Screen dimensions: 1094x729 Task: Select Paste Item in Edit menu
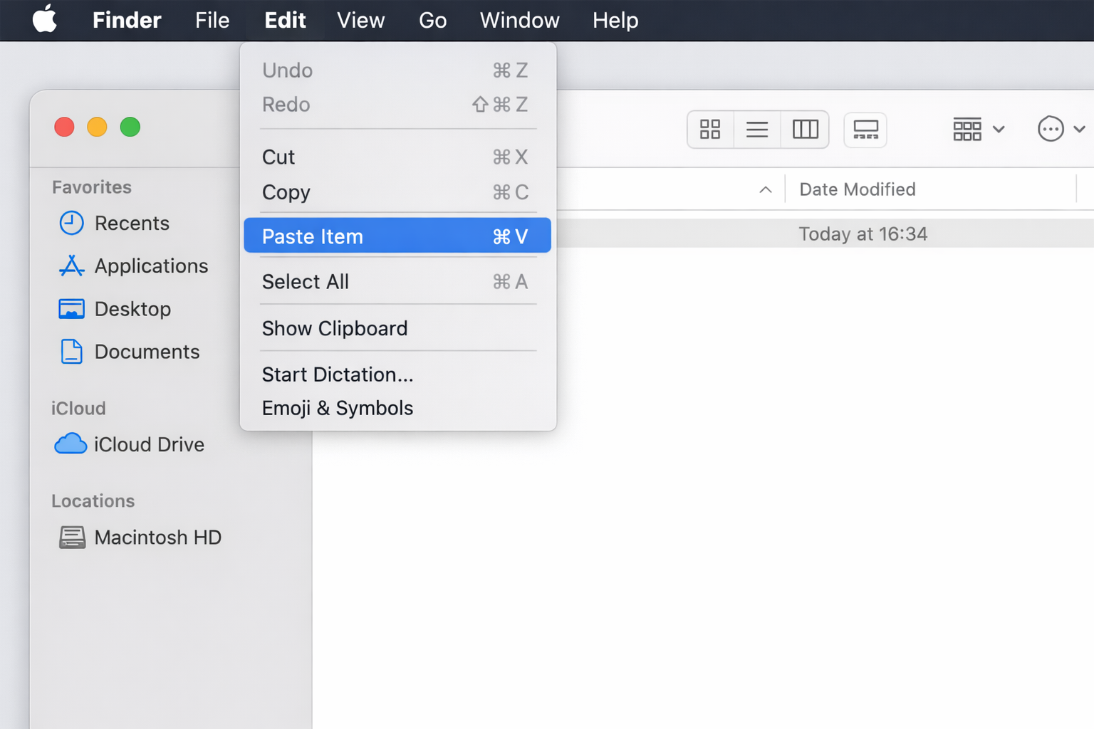pyautogui.click(x=397, y=236)
